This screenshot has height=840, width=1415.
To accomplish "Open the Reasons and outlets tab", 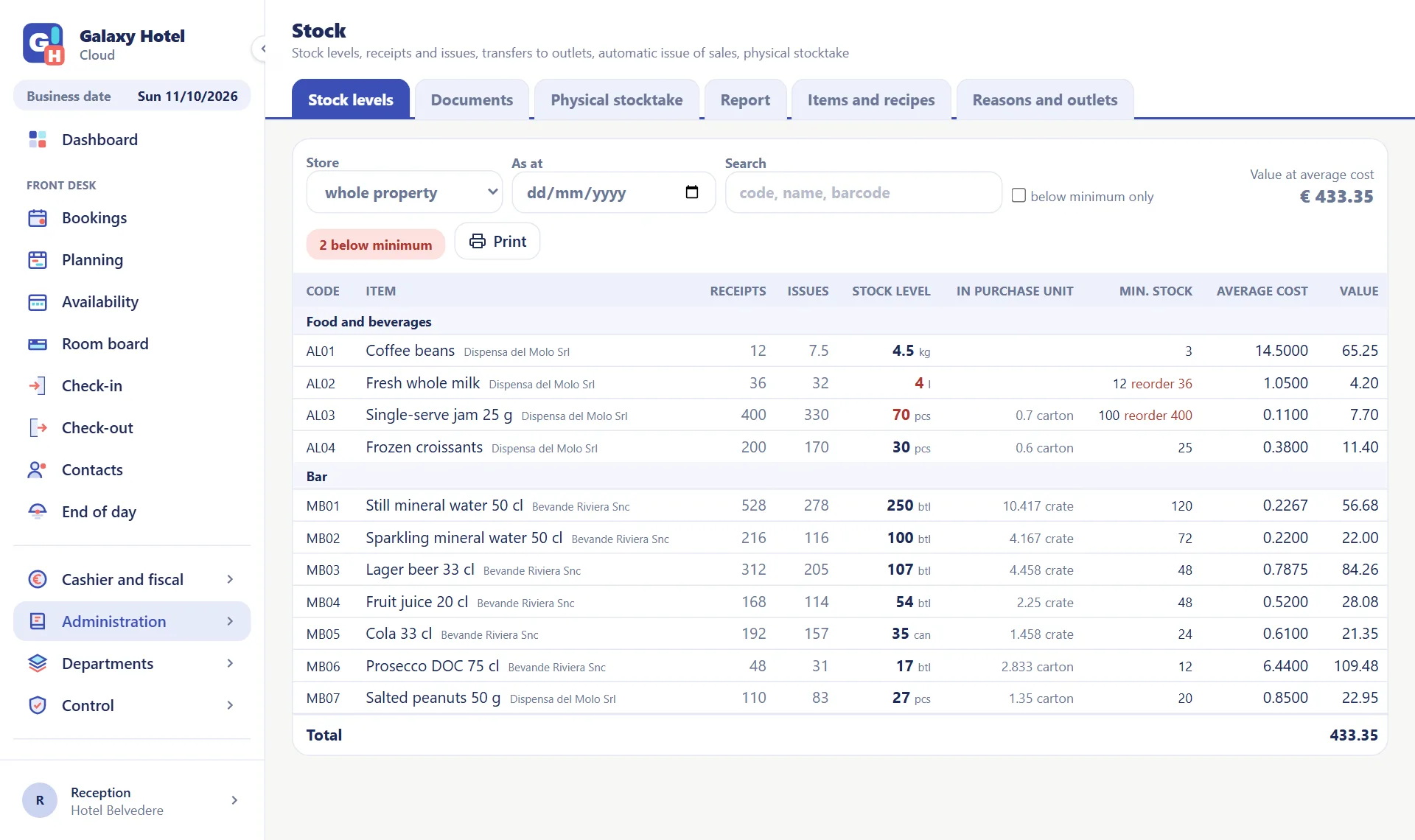I will coord(1045,99).
